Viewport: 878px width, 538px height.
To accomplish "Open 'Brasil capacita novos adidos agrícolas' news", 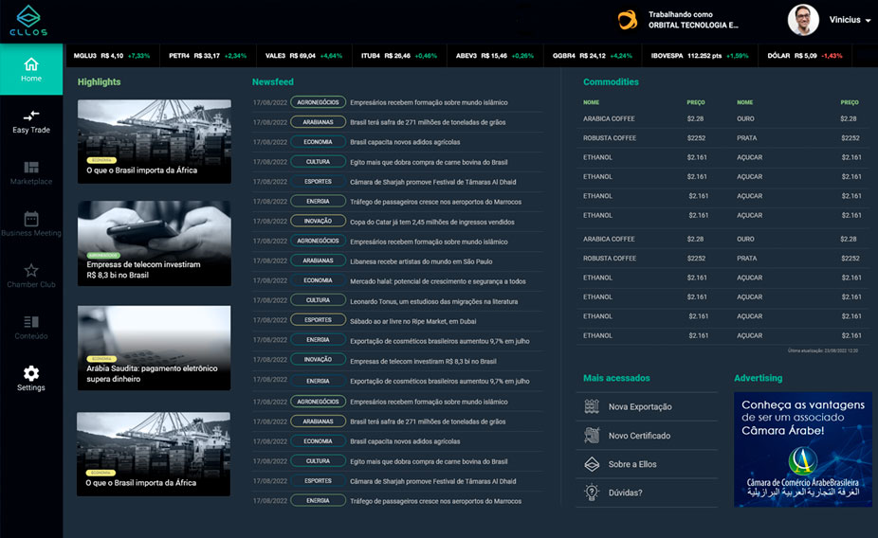I will [x=405, y=142].
